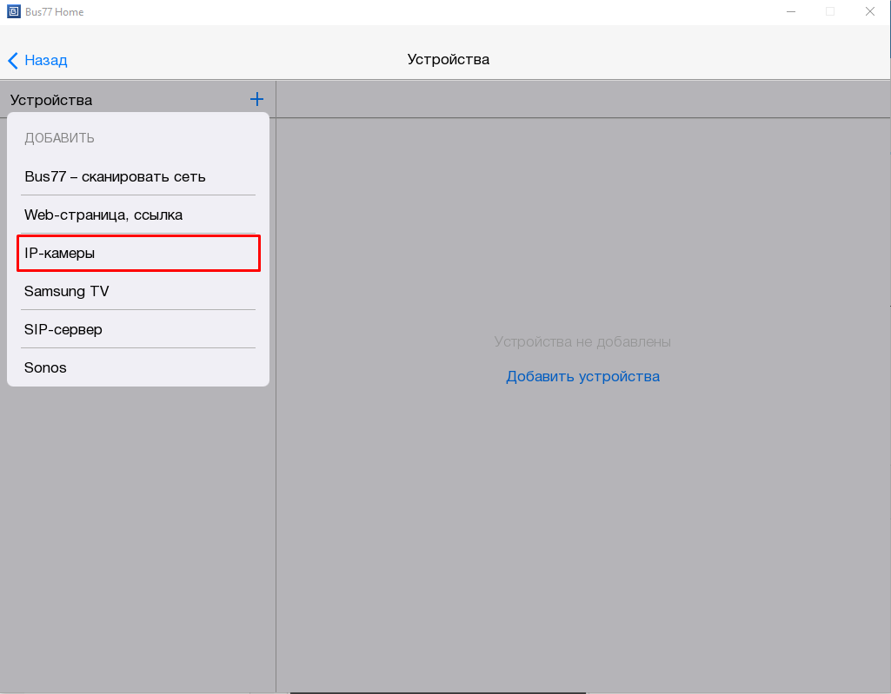Minimize the Bus77 Home window
The width and height of the screenshot is (891, 694).
coord(791,12)
